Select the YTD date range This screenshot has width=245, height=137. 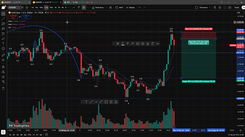[x=29, y=135]
